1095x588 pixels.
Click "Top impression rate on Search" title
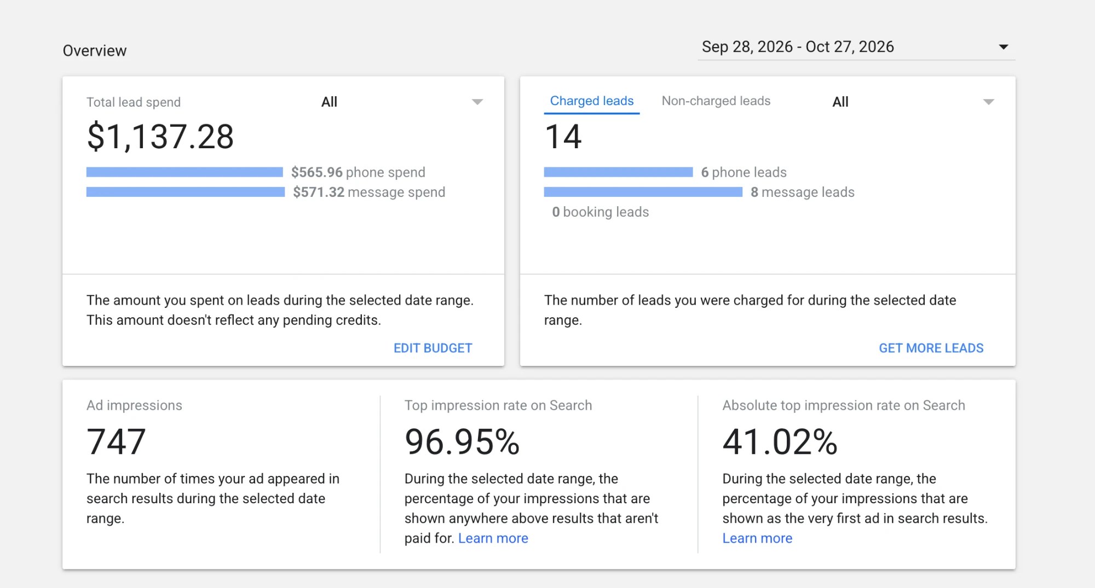[x=498, y=405]
